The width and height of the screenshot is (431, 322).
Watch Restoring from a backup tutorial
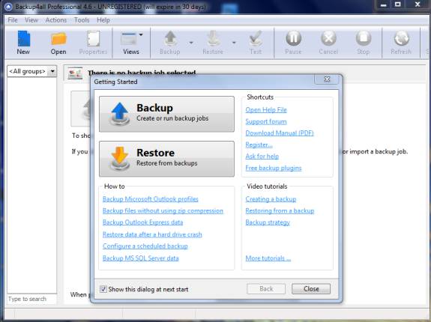click(280, 211)
